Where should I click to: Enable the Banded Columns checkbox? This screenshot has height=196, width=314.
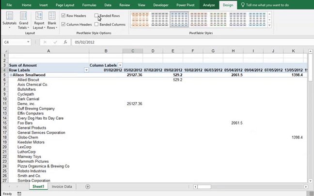point(97,24)
